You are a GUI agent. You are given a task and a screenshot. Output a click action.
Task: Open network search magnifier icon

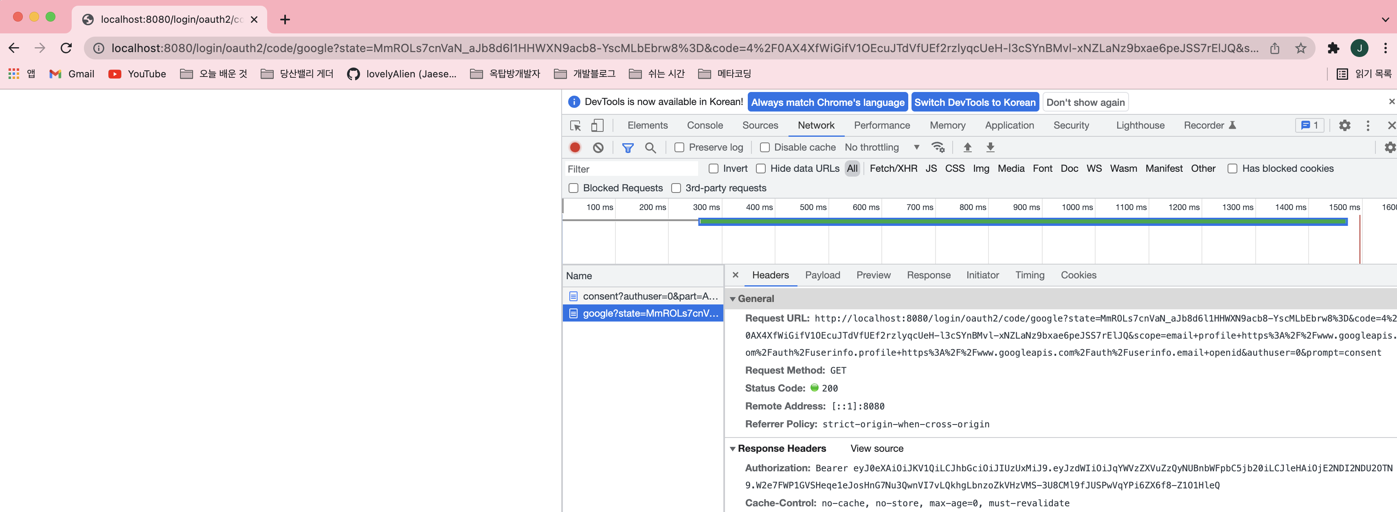tap(650, 147)
